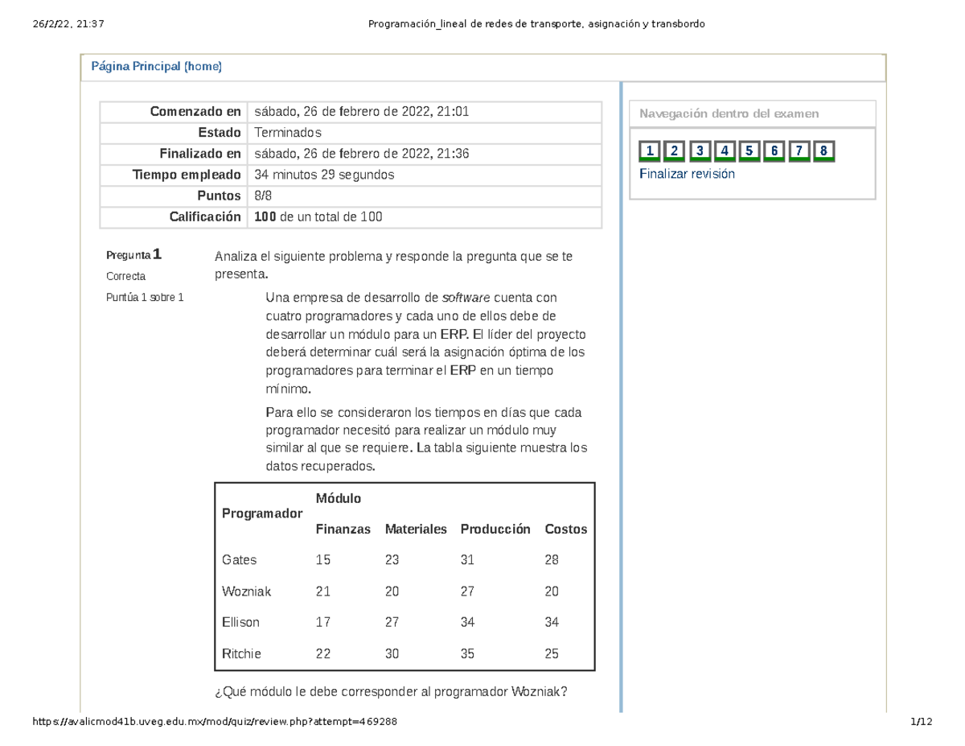965x746 pixels.
Task: Select the 'Navegación dentro del examen' heading
Action: (x=729, y=113)
